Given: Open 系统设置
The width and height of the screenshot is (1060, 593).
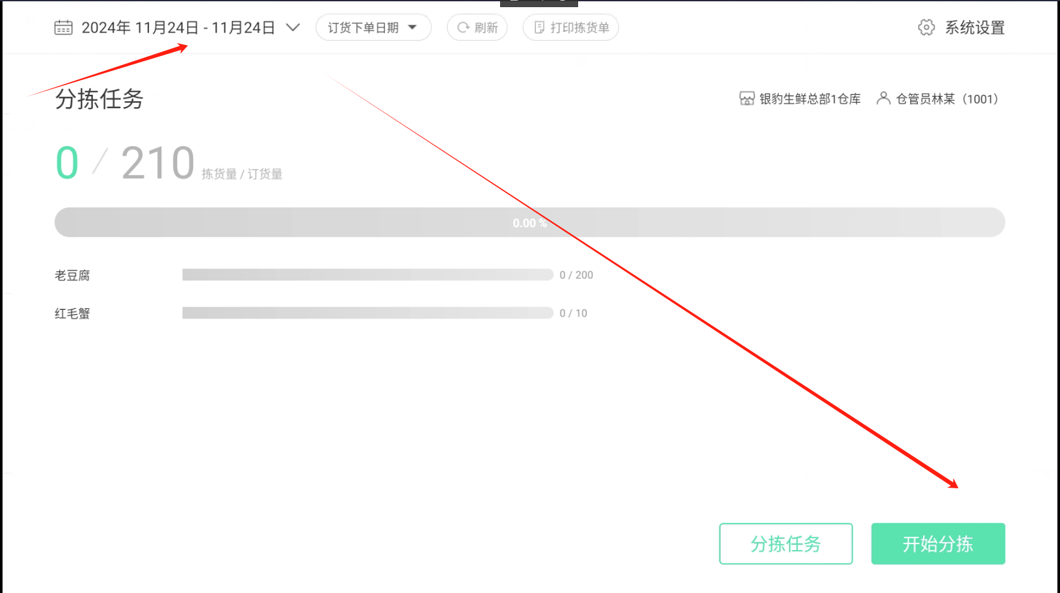Looking at the screenshot, I should (x=961, y=27).
